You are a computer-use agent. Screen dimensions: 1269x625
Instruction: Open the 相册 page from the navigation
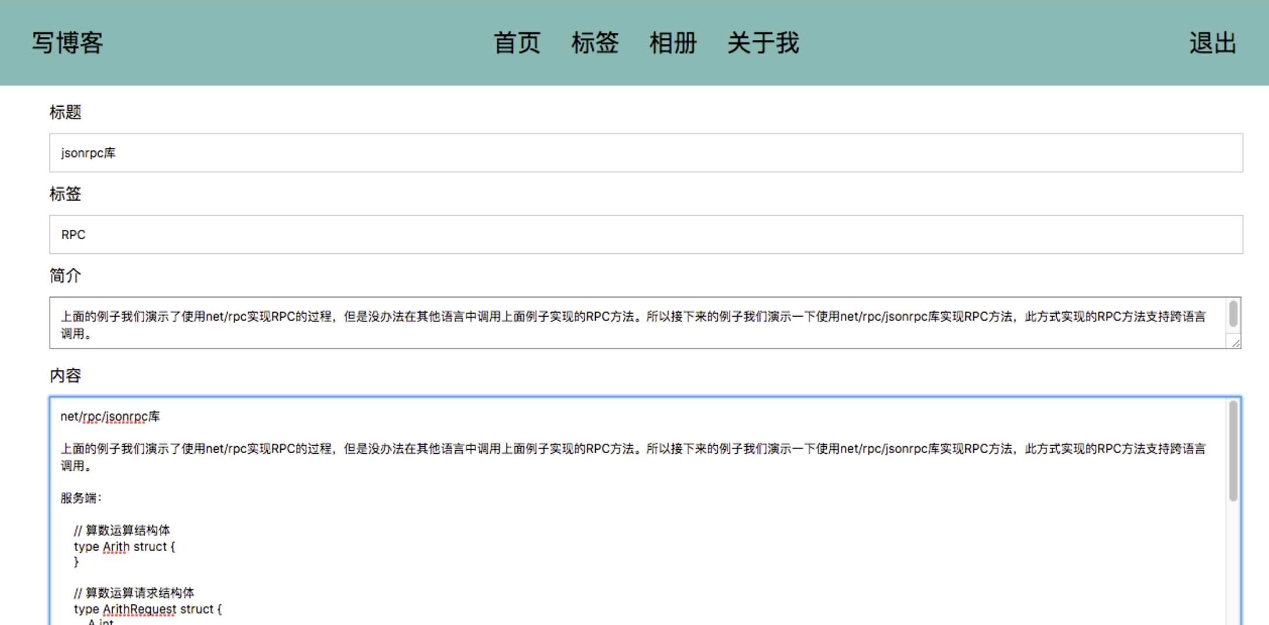tap(673, 43)
